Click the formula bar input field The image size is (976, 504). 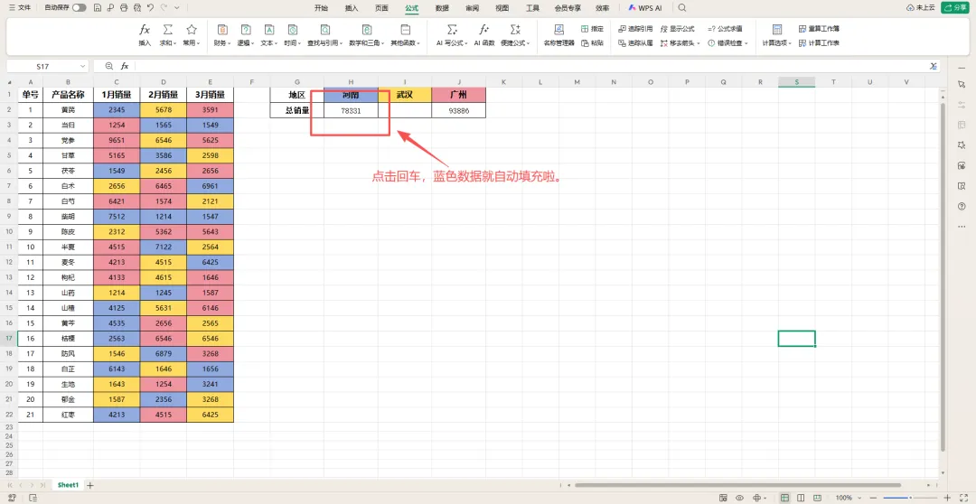(x=529, y=66)
